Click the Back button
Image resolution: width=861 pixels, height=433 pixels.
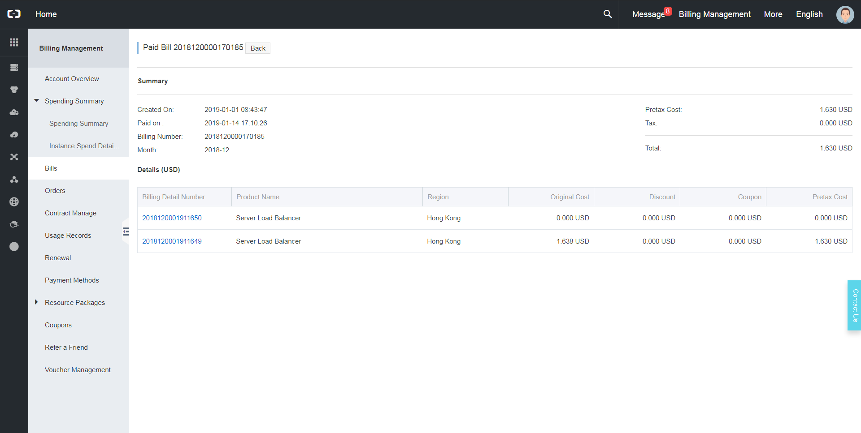(x=258, y=48)
